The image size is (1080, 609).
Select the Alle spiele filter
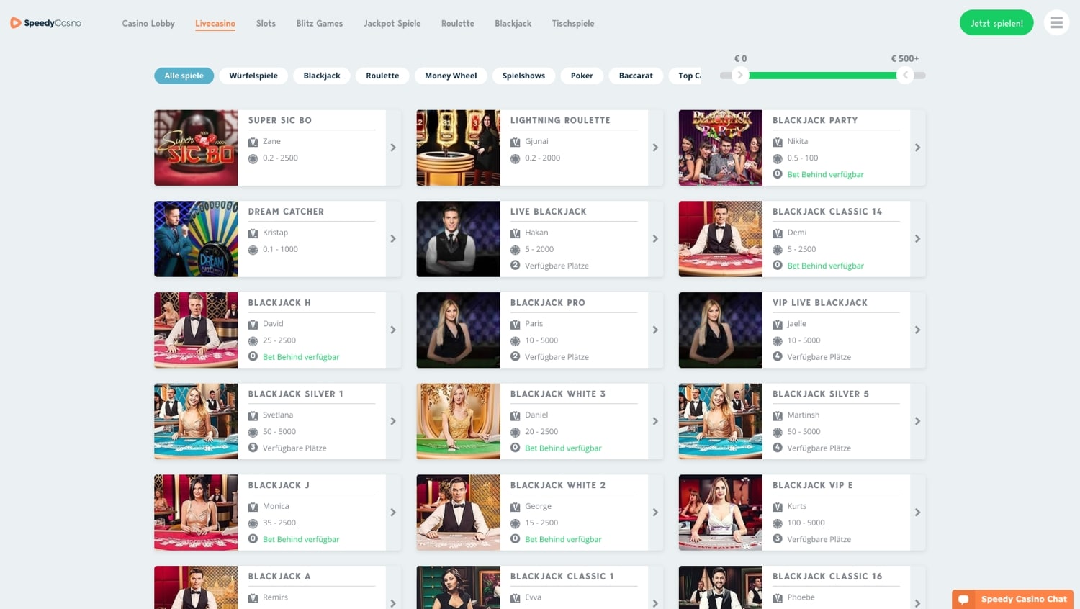(x=184, y=76)
